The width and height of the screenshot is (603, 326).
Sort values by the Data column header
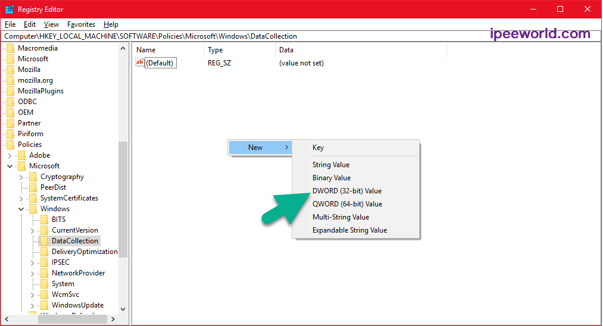tap(361, 50)
